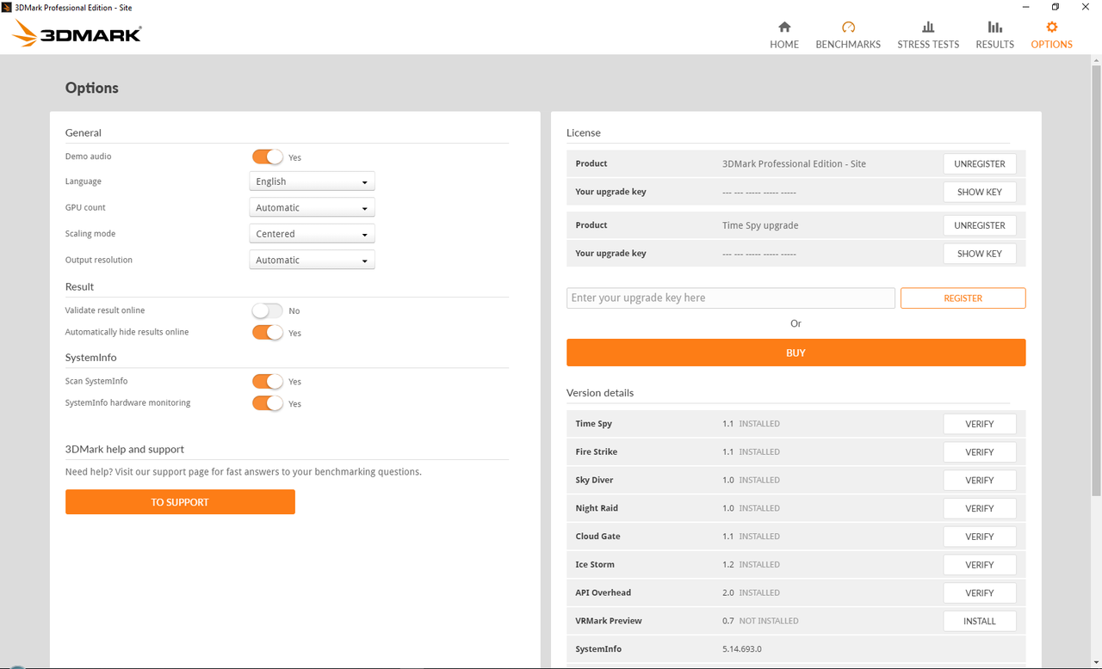Click the vertical scrollbar thumb
The width and height of the screenshot is (1102, 669).
coord(1096,279)
